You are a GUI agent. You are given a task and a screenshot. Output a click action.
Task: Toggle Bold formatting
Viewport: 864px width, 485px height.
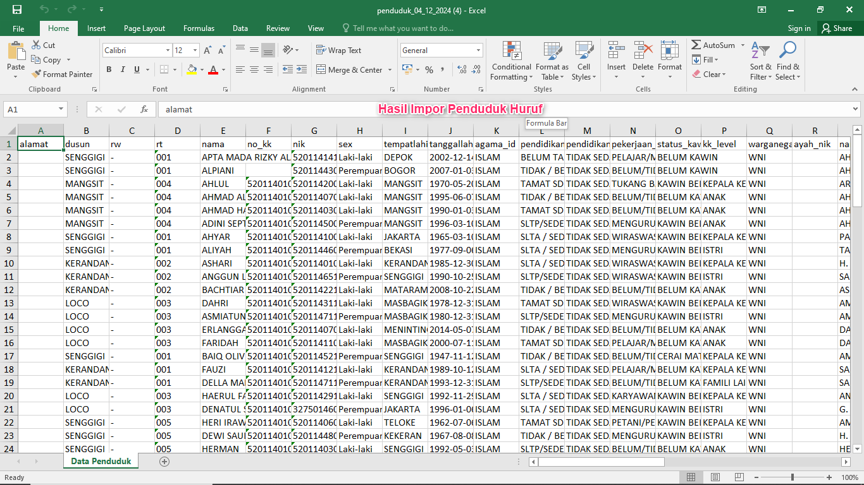[109, 70]
